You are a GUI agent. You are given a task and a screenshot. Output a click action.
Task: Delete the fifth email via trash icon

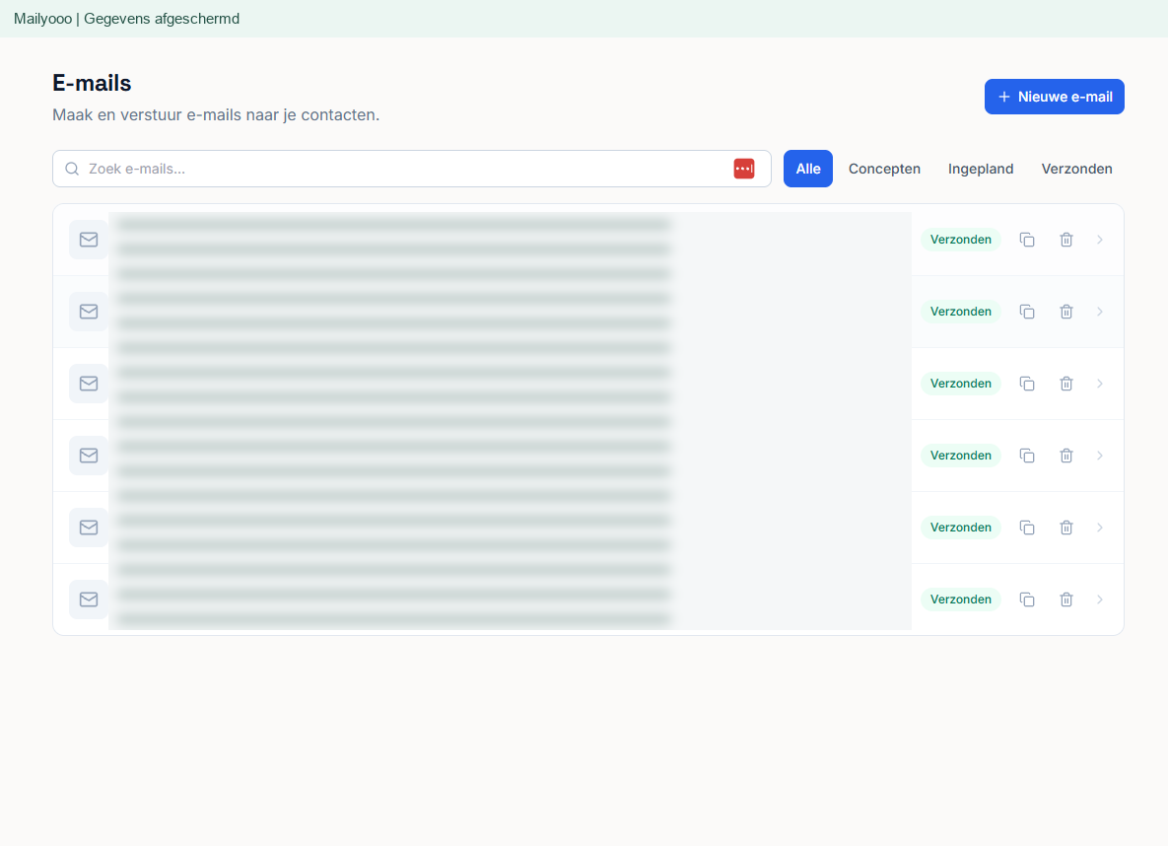click(x=1065, y=528)
